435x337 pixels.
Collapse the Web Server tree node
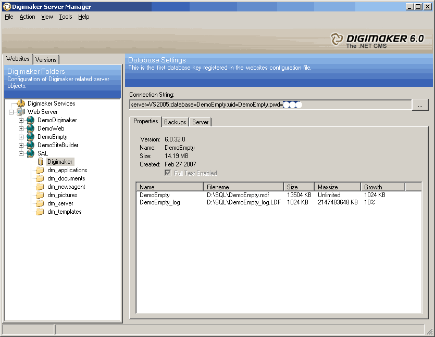click(x=11, y=112)
